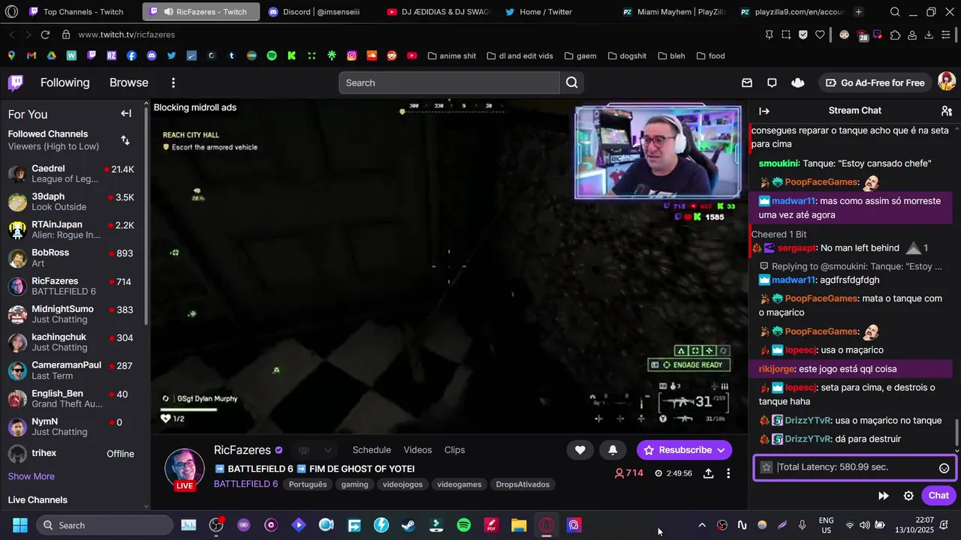Open BobRoss channel in sidebar

pos(71,258)
